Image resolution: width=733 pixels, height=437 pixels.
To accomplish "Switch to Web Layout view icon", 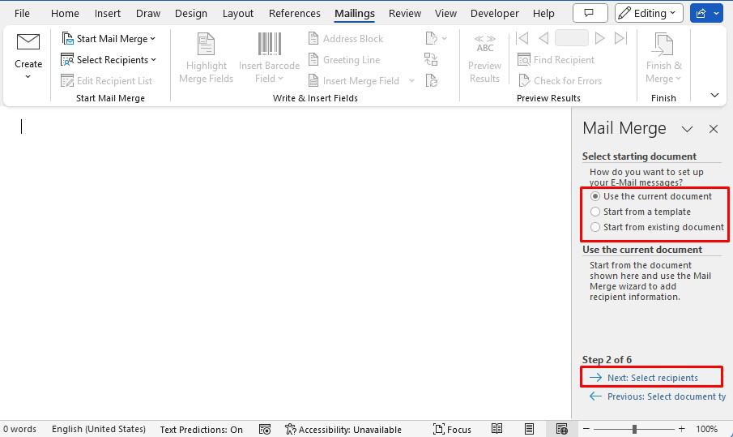I will tap(561, 429).
